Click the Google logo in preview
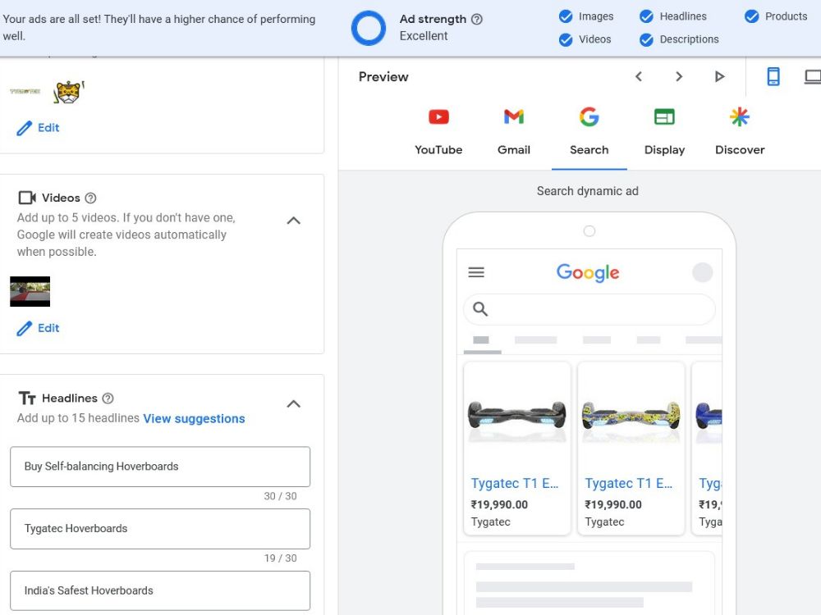Image resolution: width=821 pixels, height=615 pixels. 588,272
